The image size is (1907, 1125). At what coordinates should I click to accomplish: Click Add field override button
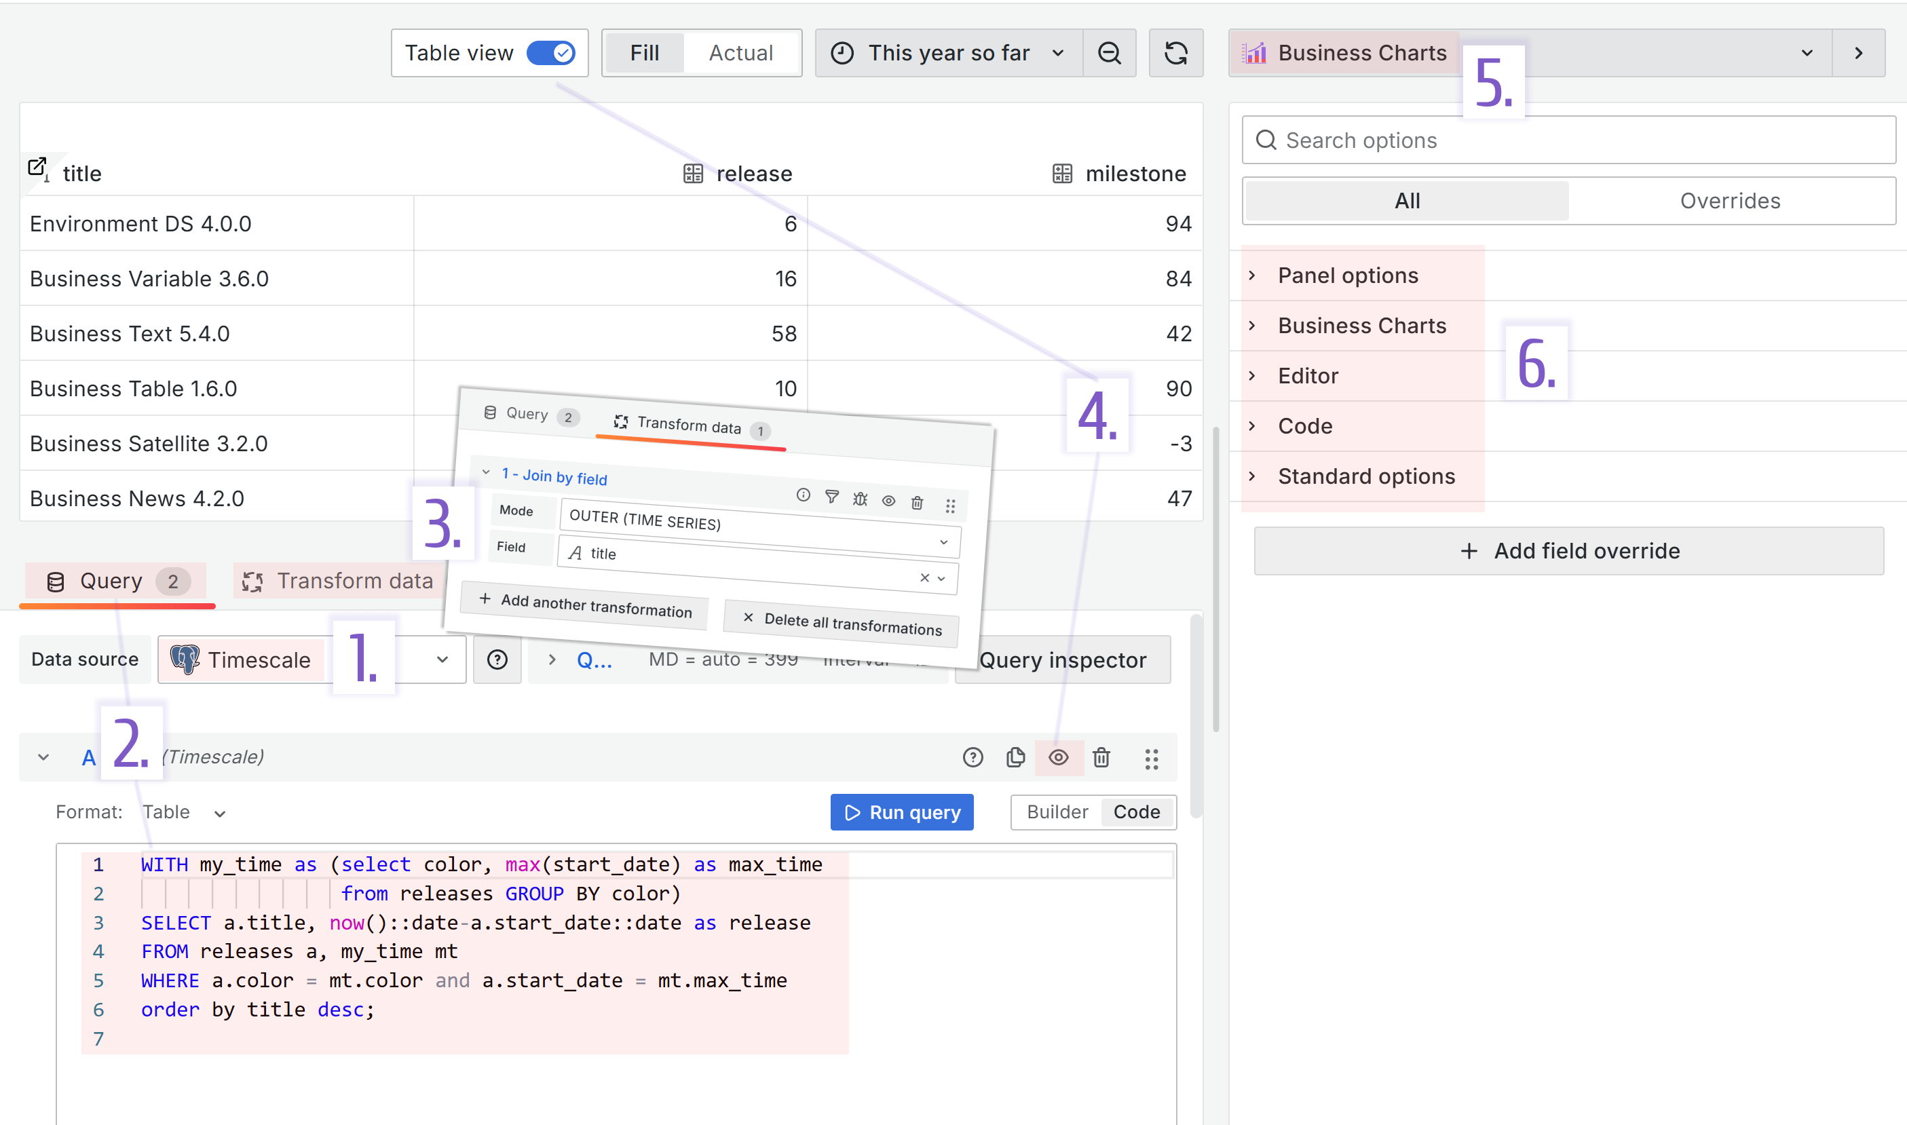[1569, 551]
